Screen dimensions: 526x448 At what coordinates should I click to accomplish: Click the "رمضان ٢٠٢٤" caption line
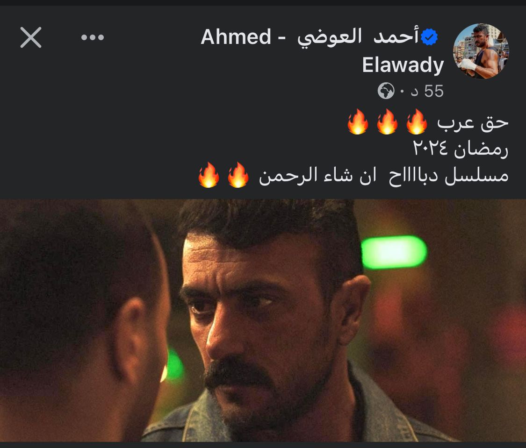(x=461, y=149)
